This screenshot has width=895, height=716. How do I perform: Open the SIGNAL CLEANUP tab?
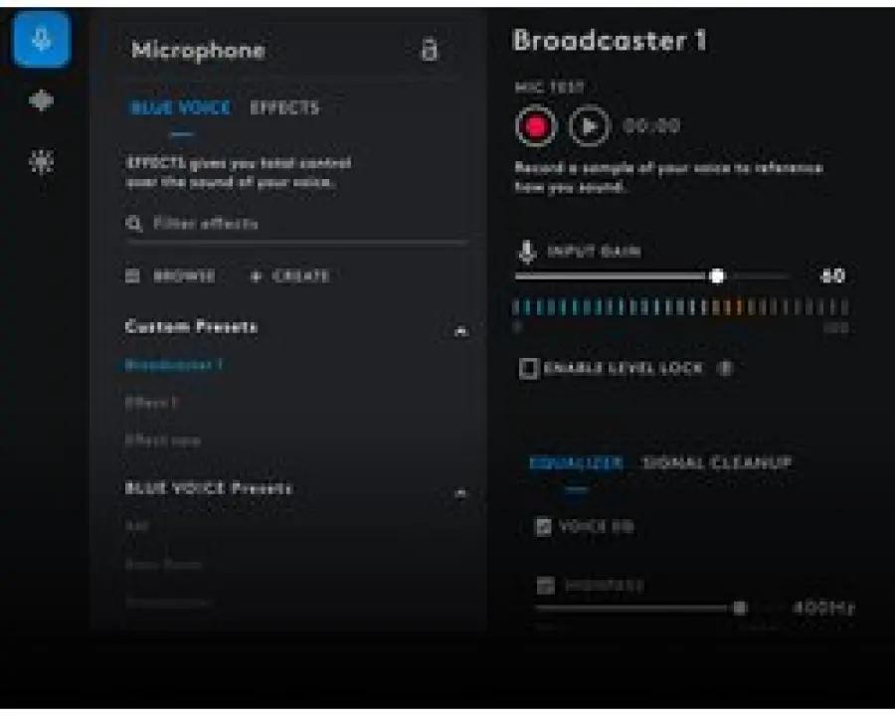(x=717, y=462)
